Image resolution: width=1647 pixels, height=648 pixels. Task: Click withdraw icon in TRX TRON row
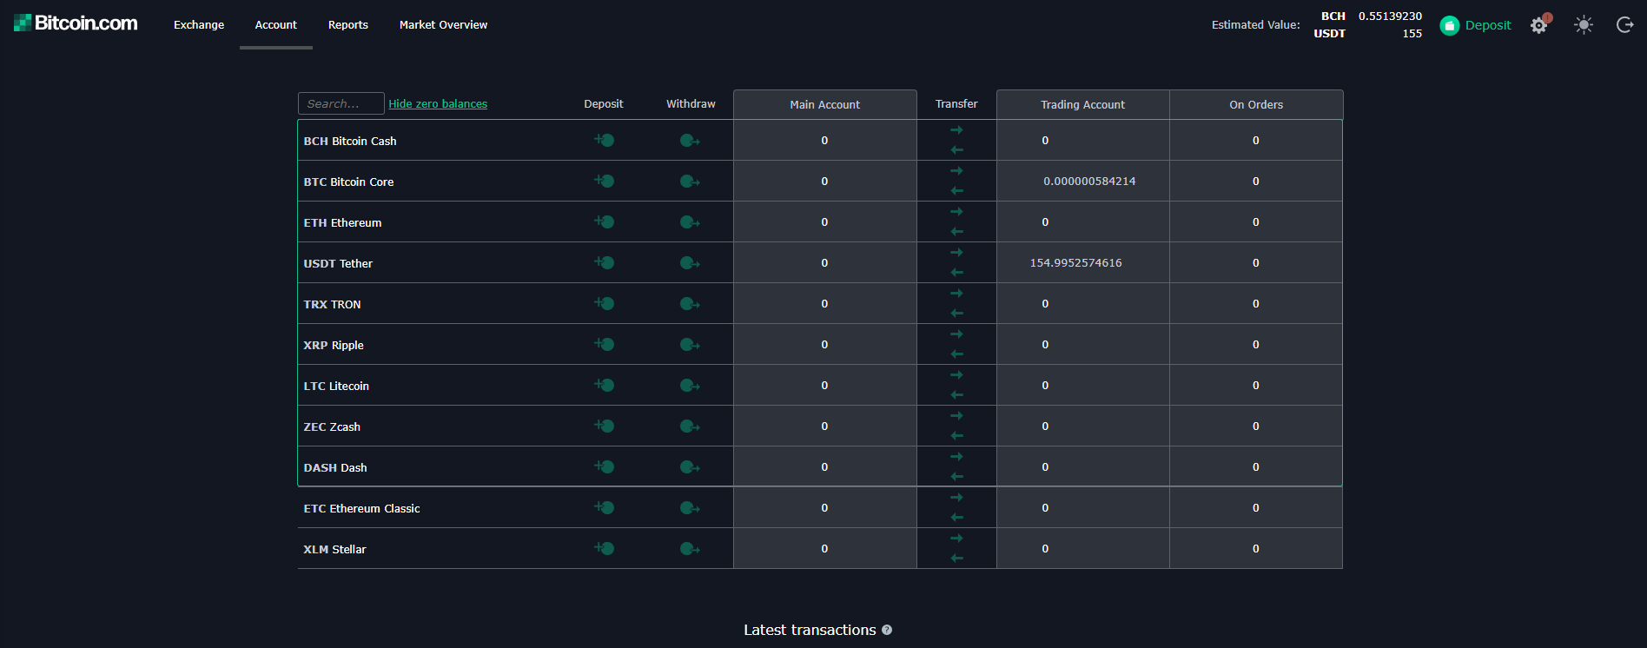coord(690,304)
